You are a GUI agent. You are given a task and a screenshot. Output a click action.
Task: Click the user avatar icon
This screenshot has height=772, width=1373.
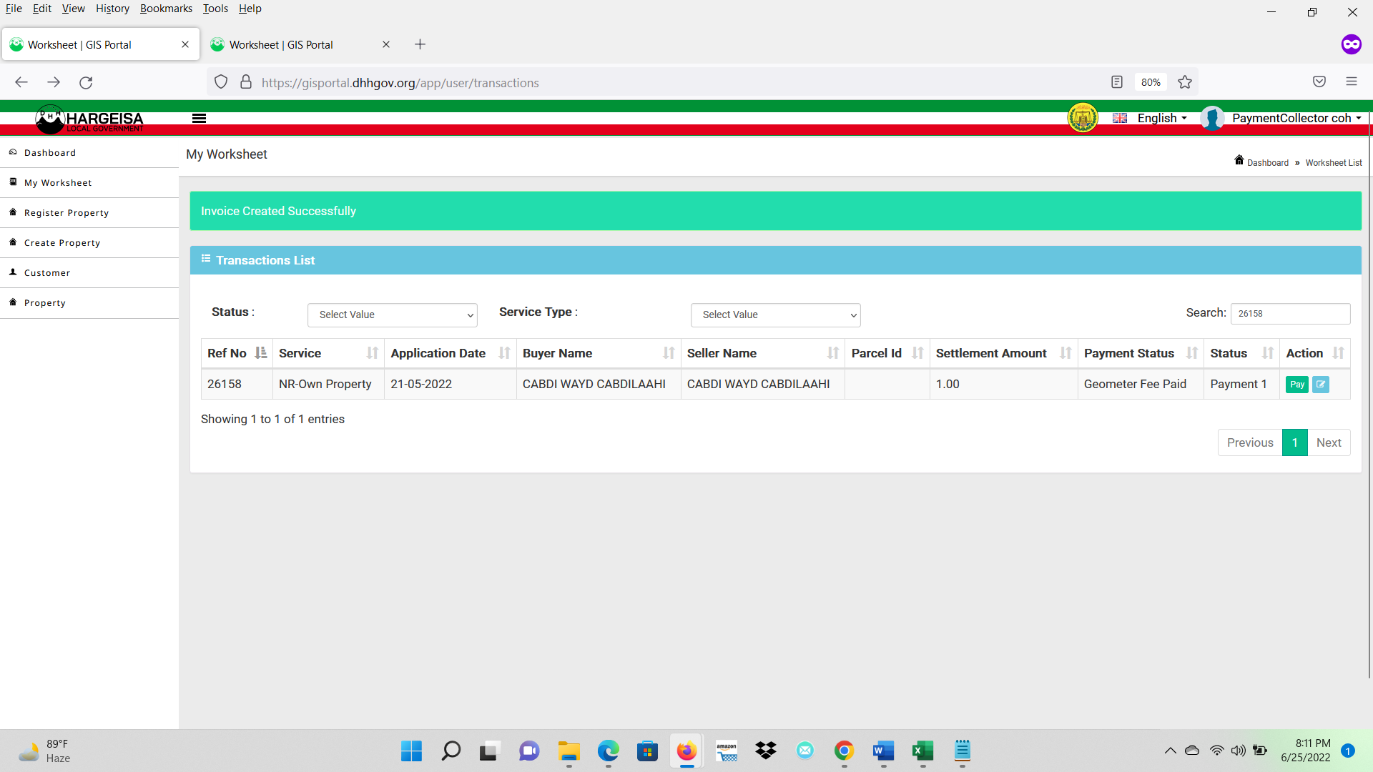pyautogui.click(x=1212, y=118)
